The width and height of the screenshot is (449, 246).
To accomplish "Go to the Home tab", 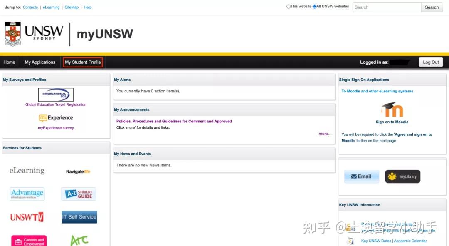I will tap(9, 62).
